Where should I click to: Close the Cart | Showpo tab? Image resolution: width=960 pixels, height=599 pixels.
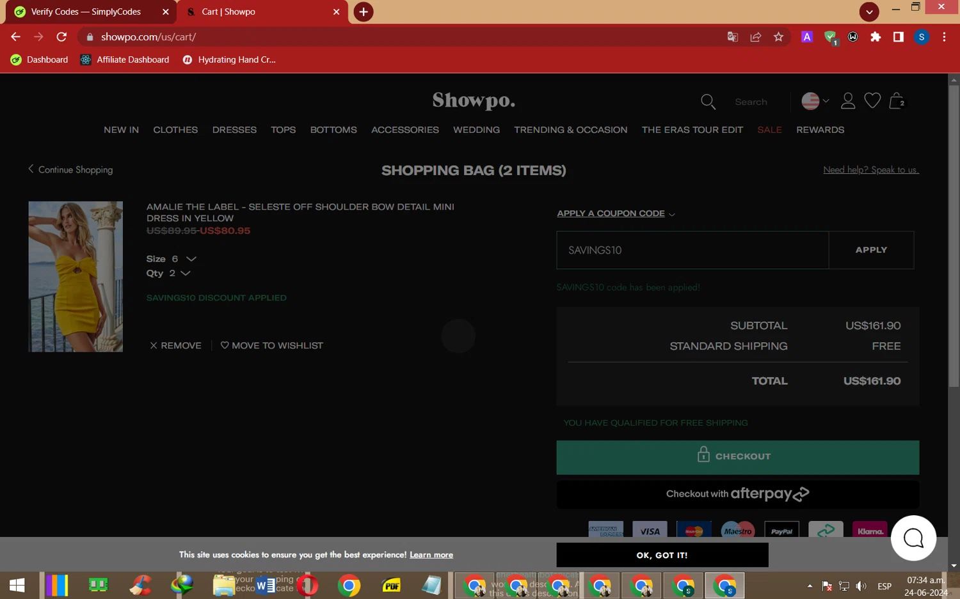pyautogui.click(x=337, y=12)
